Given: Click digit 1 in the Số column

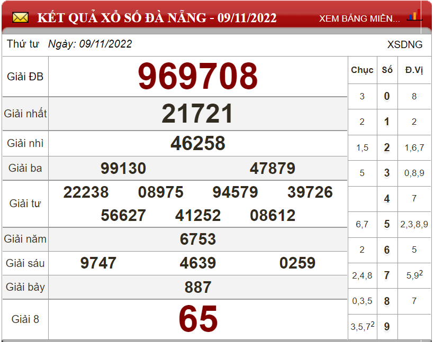Looking at the screenshot, I should pos(387,122).
